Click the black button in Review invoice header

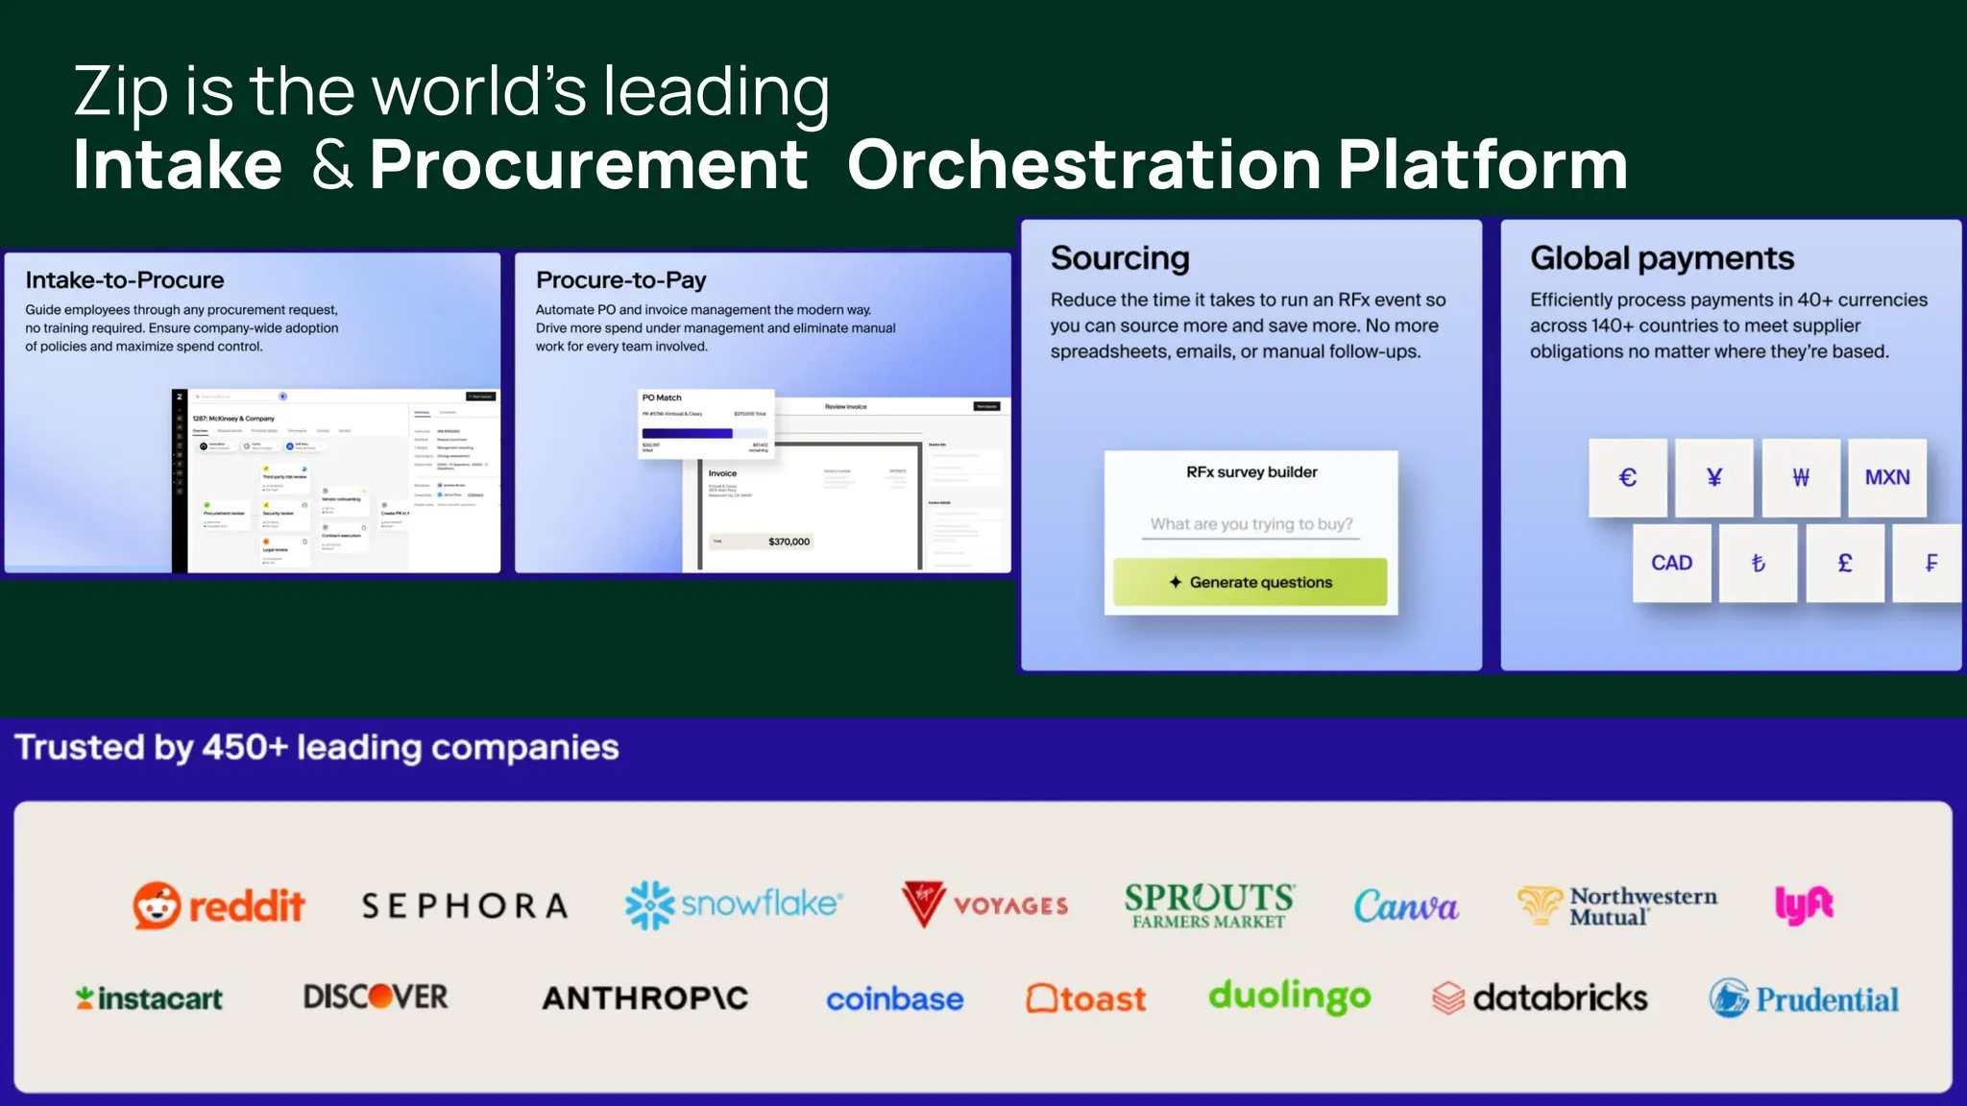987,407
